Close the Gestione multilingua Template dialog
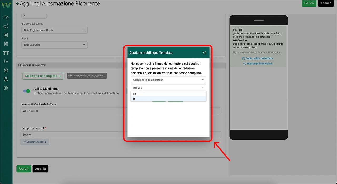The image size is (337, 184). coord(205,53)
